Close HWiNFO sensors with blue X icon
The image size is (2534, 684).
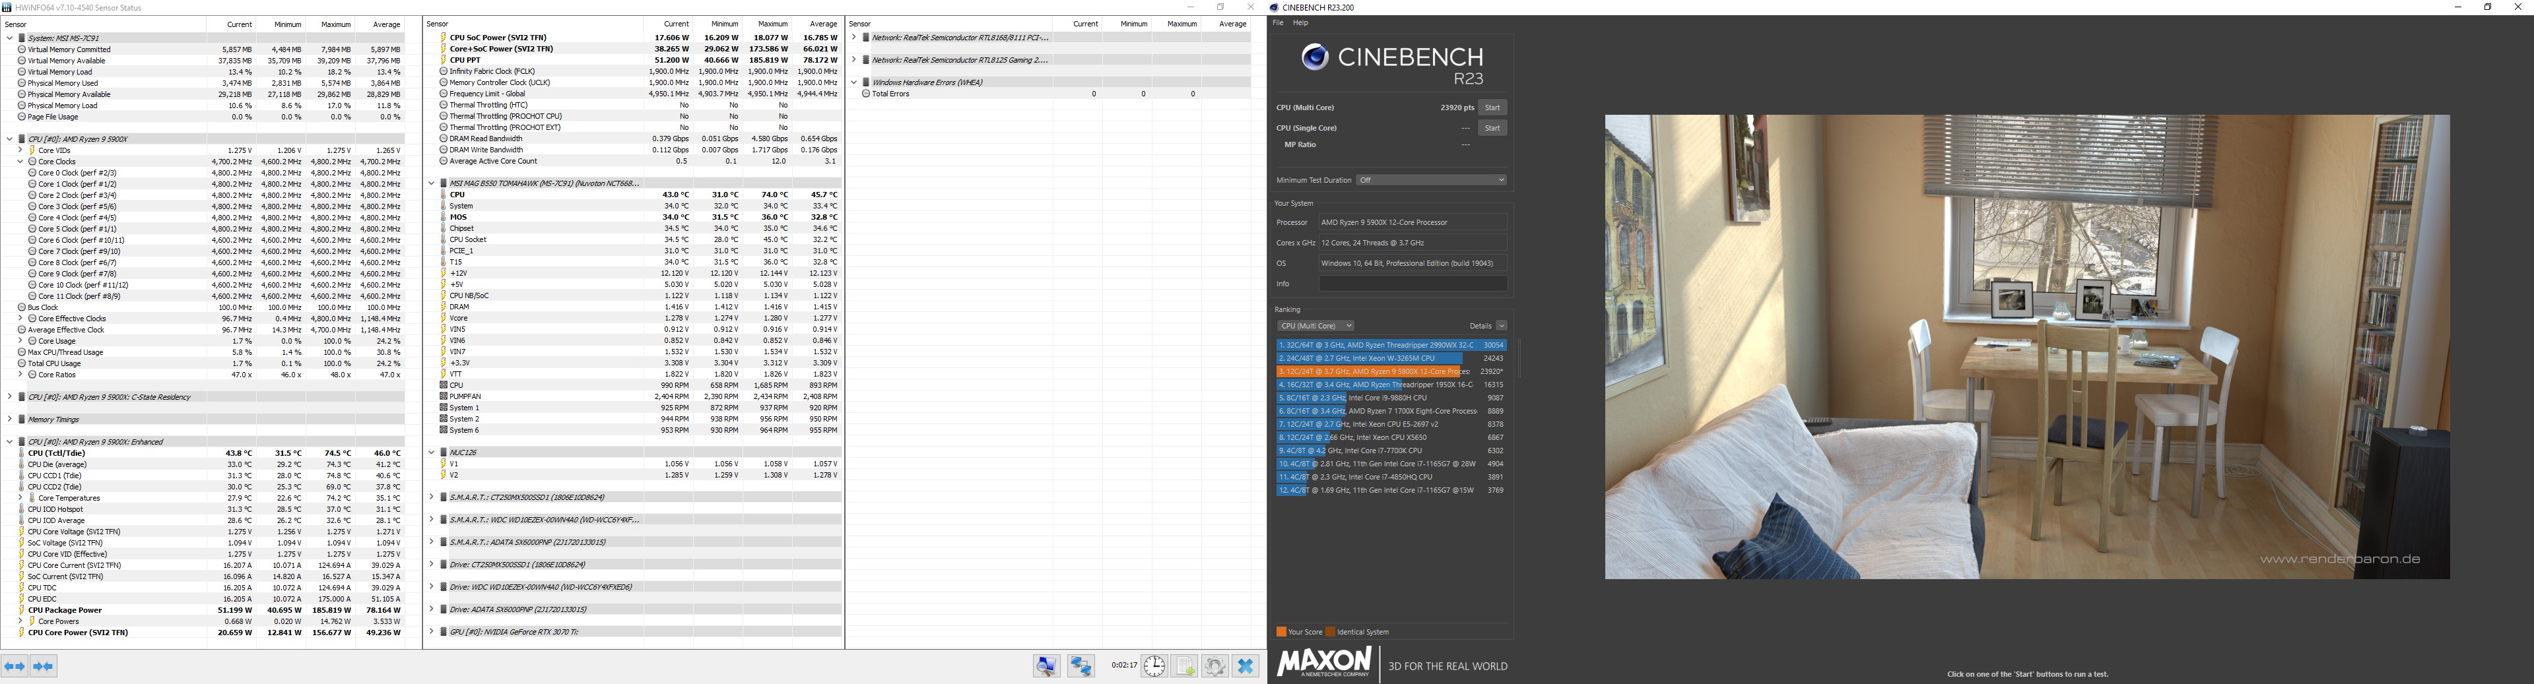[x=1246, y=666]
